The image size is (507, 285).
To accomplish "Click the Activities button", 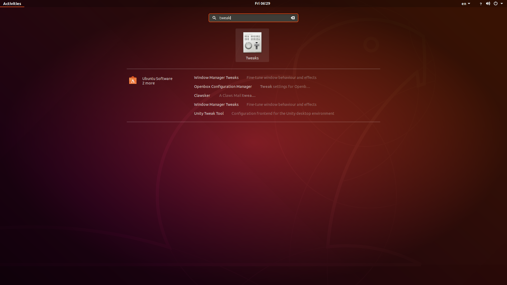I will 12,4.
